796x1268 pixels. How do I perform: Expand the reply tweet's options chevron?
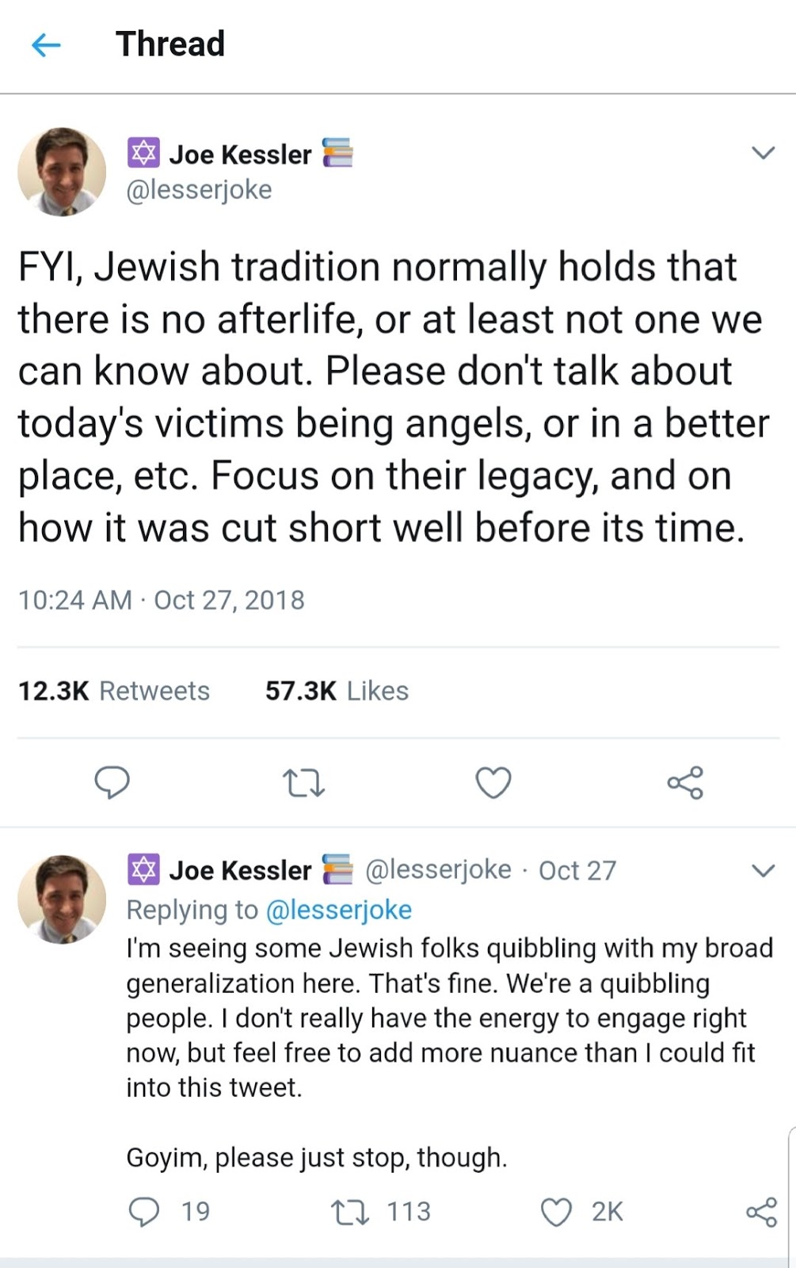[762, 871]
